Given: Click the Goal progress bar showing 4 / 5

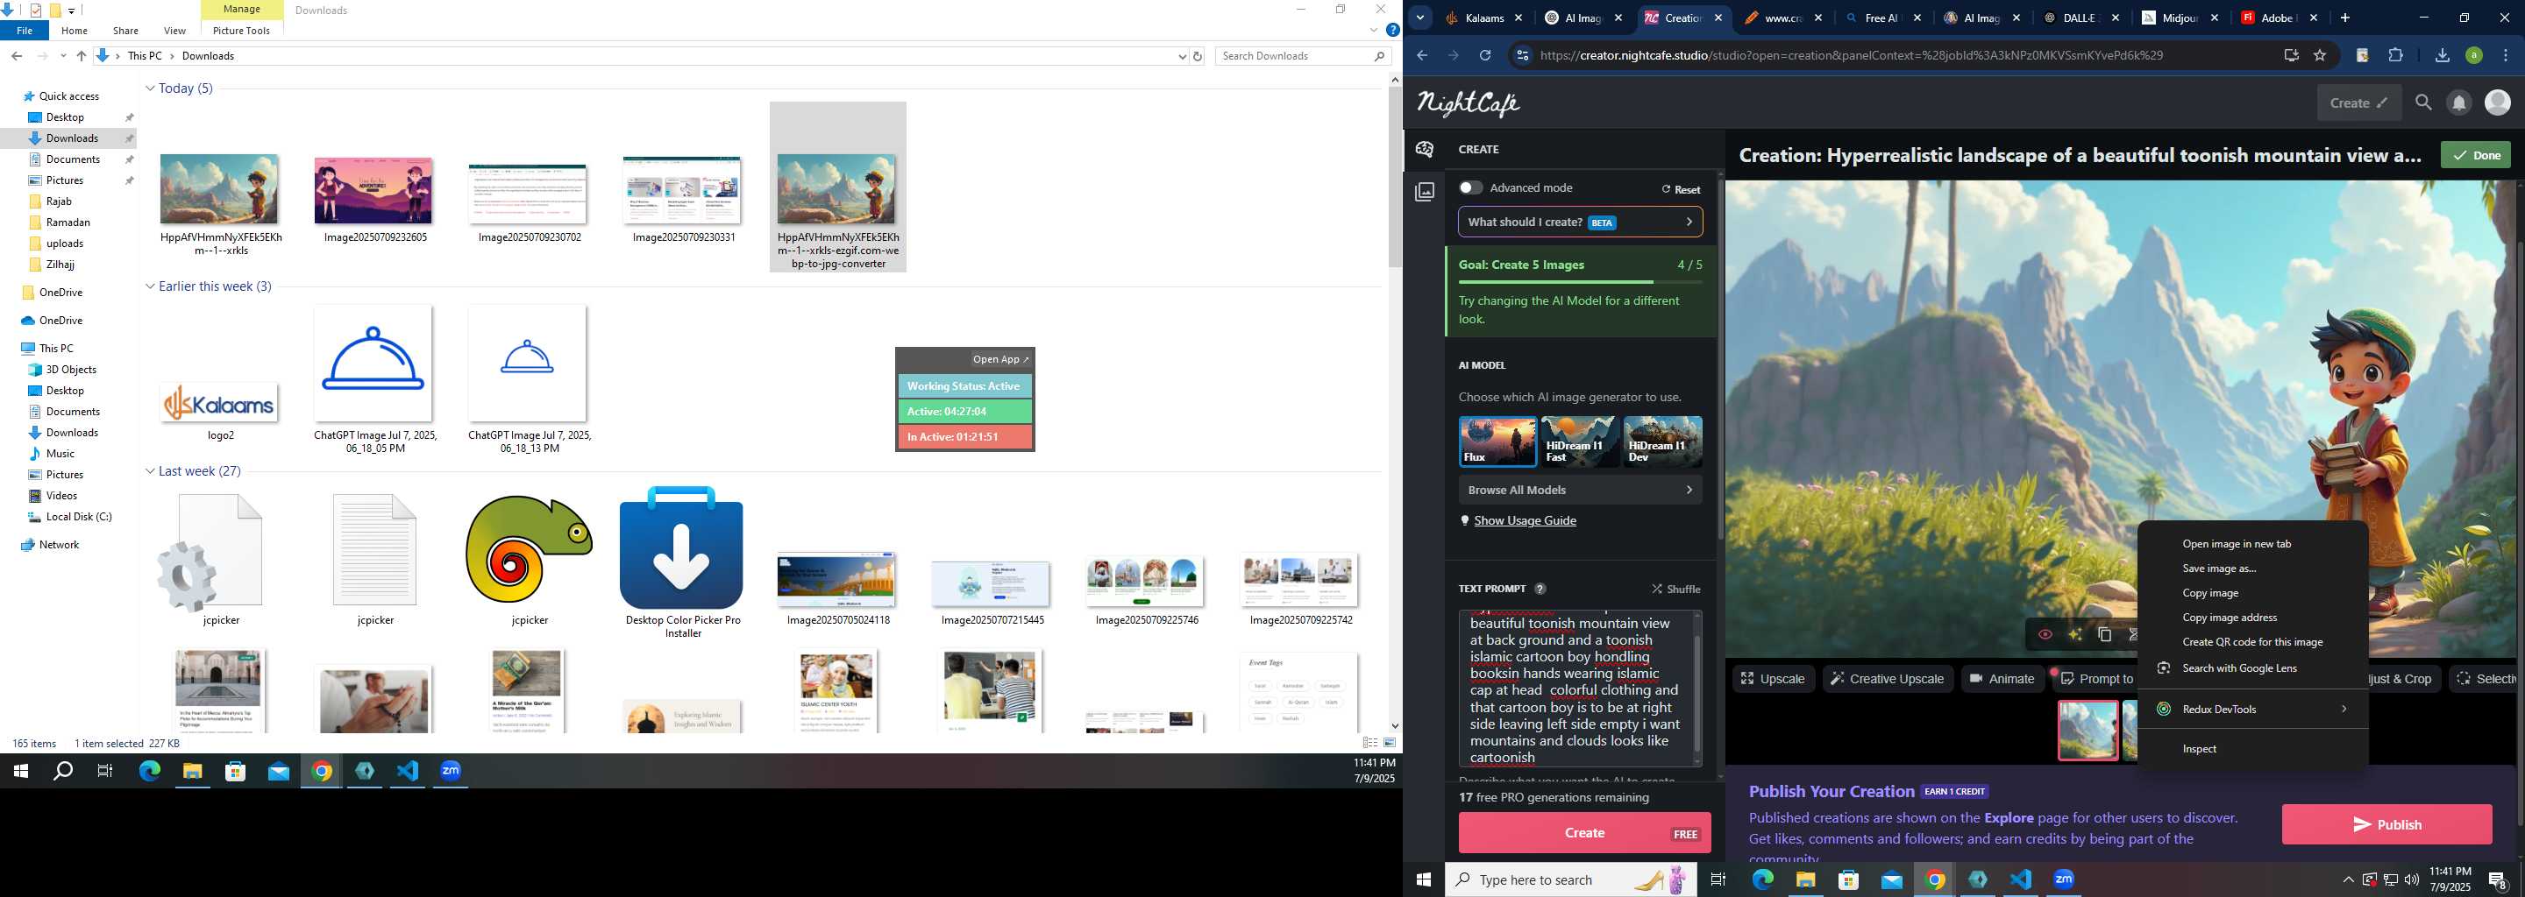Looking at the screenshot, I should click(1580, 282).
